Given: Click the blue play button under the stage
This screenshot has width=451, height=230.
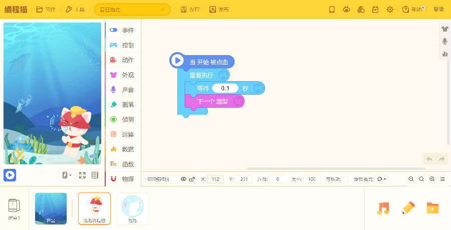Looking at the screenshot, I should point(10,175).
